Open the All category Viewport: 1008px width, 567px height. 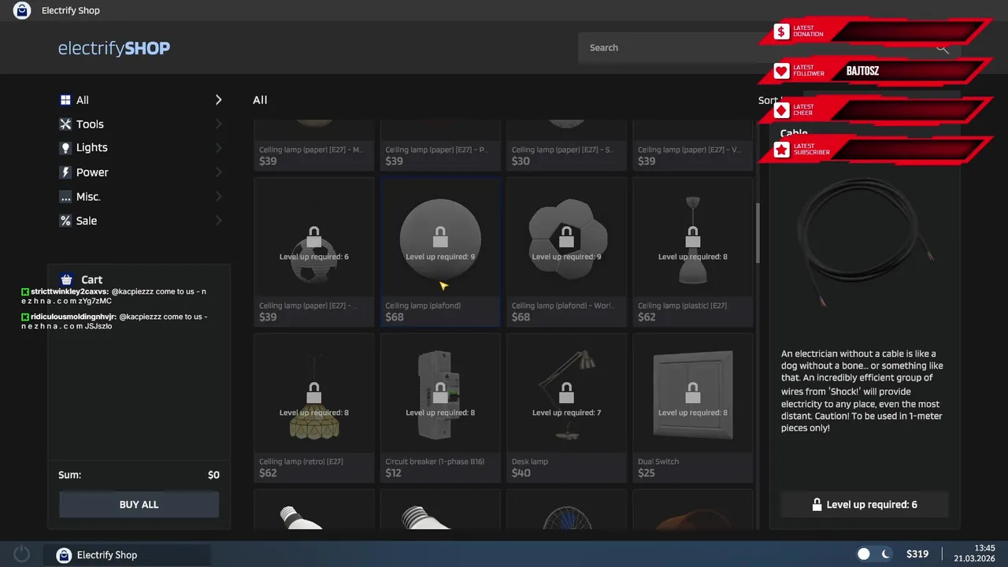[141, 100]
